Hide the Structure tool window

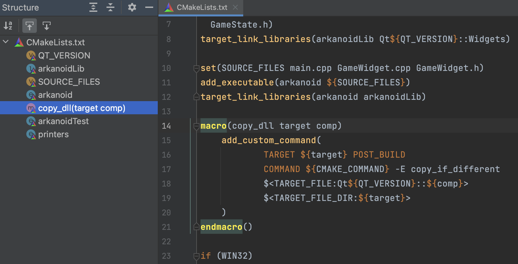click(x=149, y=7)
